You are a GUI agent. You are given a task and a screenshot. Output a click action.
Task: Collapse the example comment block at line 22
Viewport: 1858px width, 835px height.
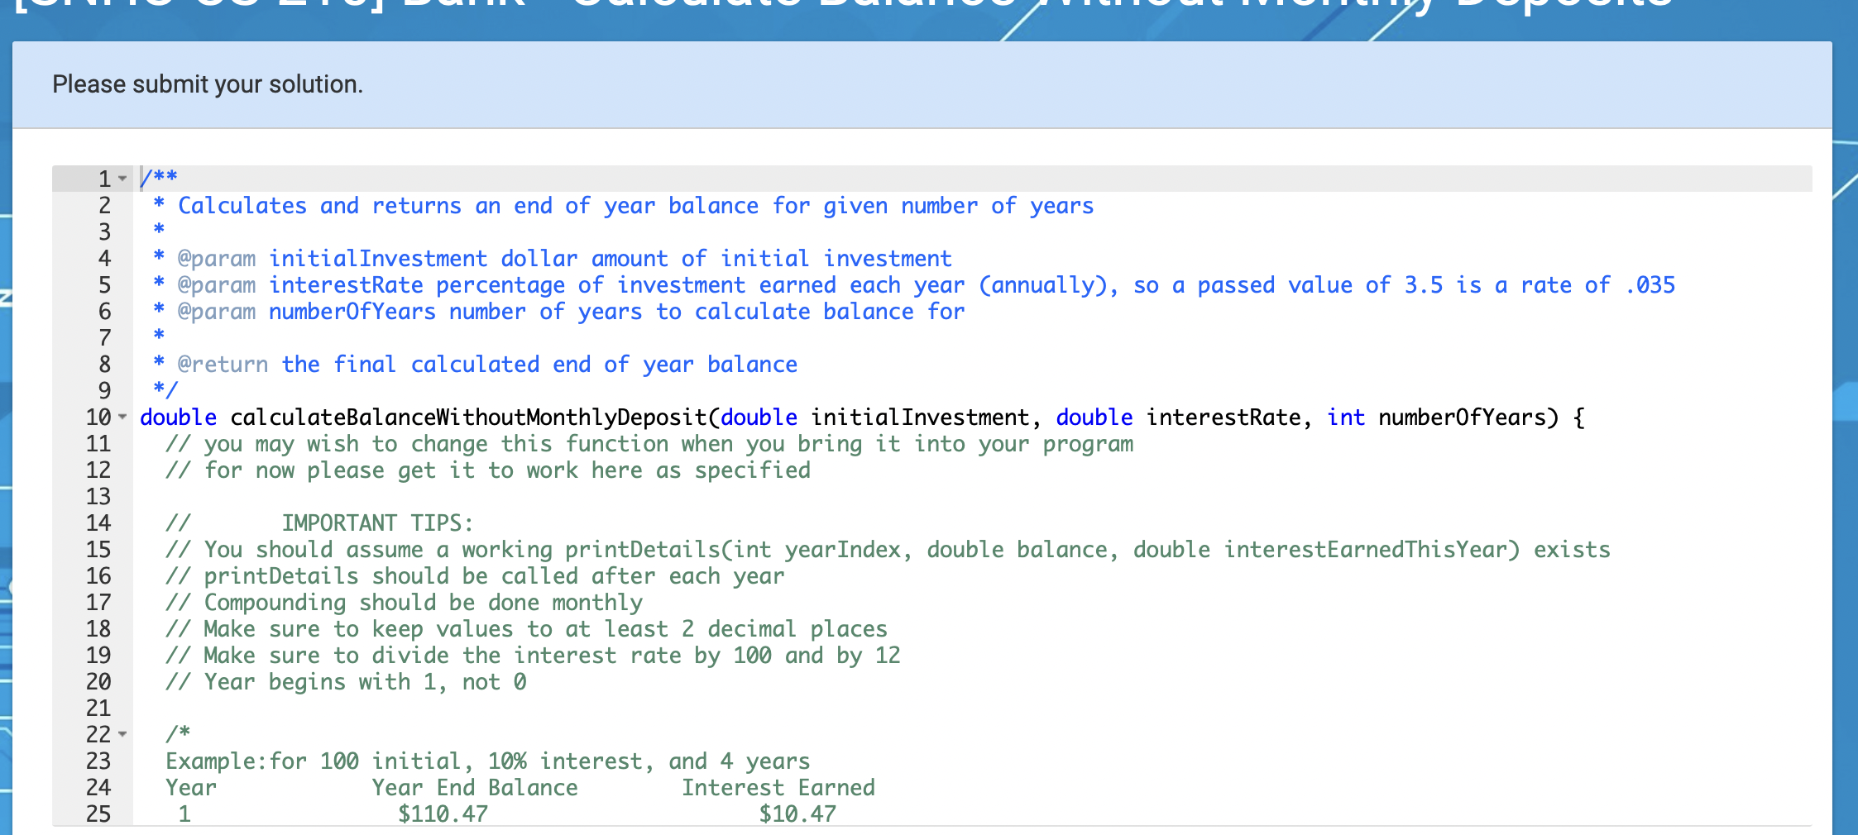tap(122, 733)
